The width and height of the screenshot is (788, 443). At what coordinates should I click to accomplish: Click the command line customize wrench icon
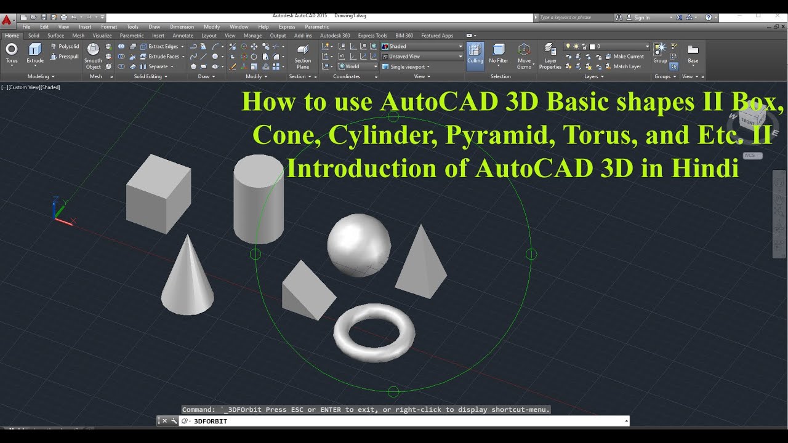[x=174, y=421]
